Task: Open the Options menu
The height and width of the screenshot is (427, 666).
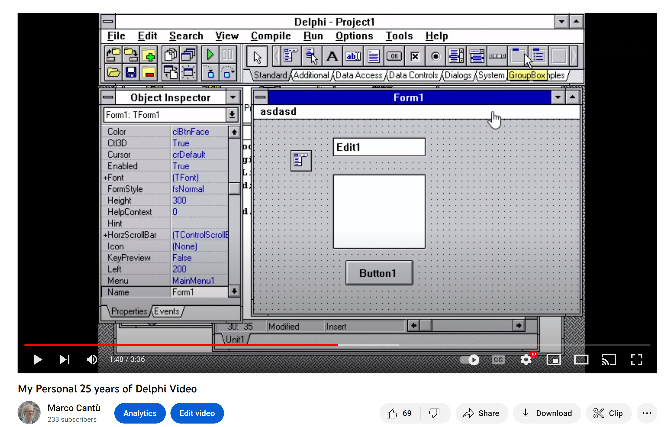Action: pyautogui.click(x=354, y=36)
